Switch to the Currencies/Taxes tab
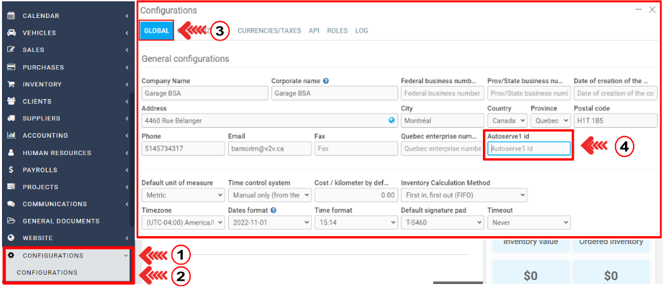Screen dimensions: 663x288 269,31
